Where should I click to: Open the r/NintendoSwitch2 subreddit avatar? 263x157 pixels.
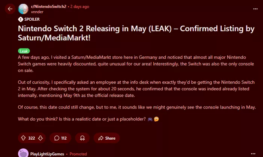point(23,9)
